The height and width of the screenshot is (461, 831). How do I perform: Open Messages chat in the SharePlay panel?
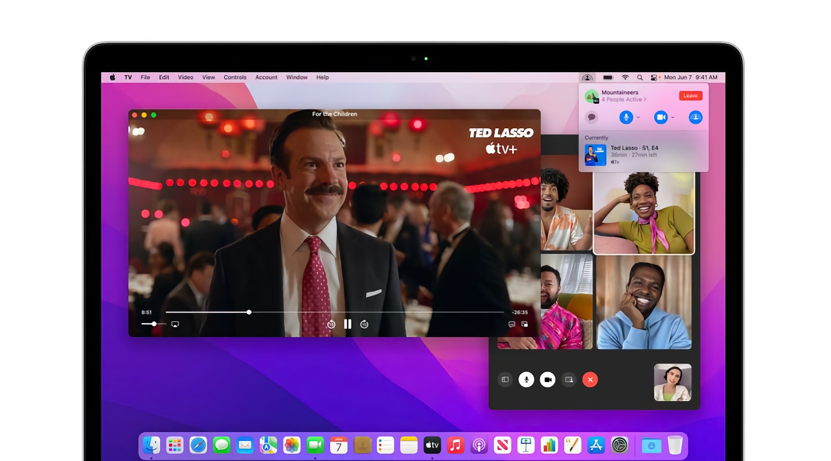pos(592,117)
